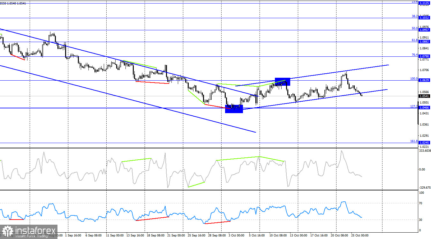Screen dimensions: 431x239
Task: Select the 1.0501 price scale value
Action: click(x=424, y=103)
